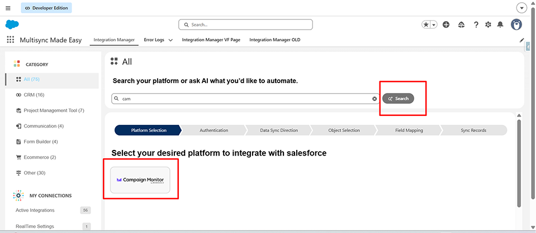Click the global create plus icon
536x233 pixels.
click(446, 25)
